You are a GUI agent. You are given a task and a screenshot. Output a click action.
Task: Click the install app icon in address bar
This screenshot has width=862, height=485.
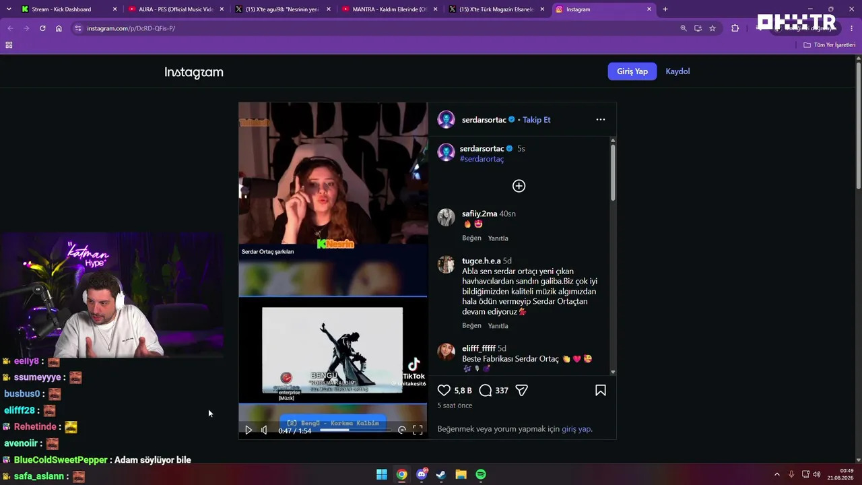point(698,28)
